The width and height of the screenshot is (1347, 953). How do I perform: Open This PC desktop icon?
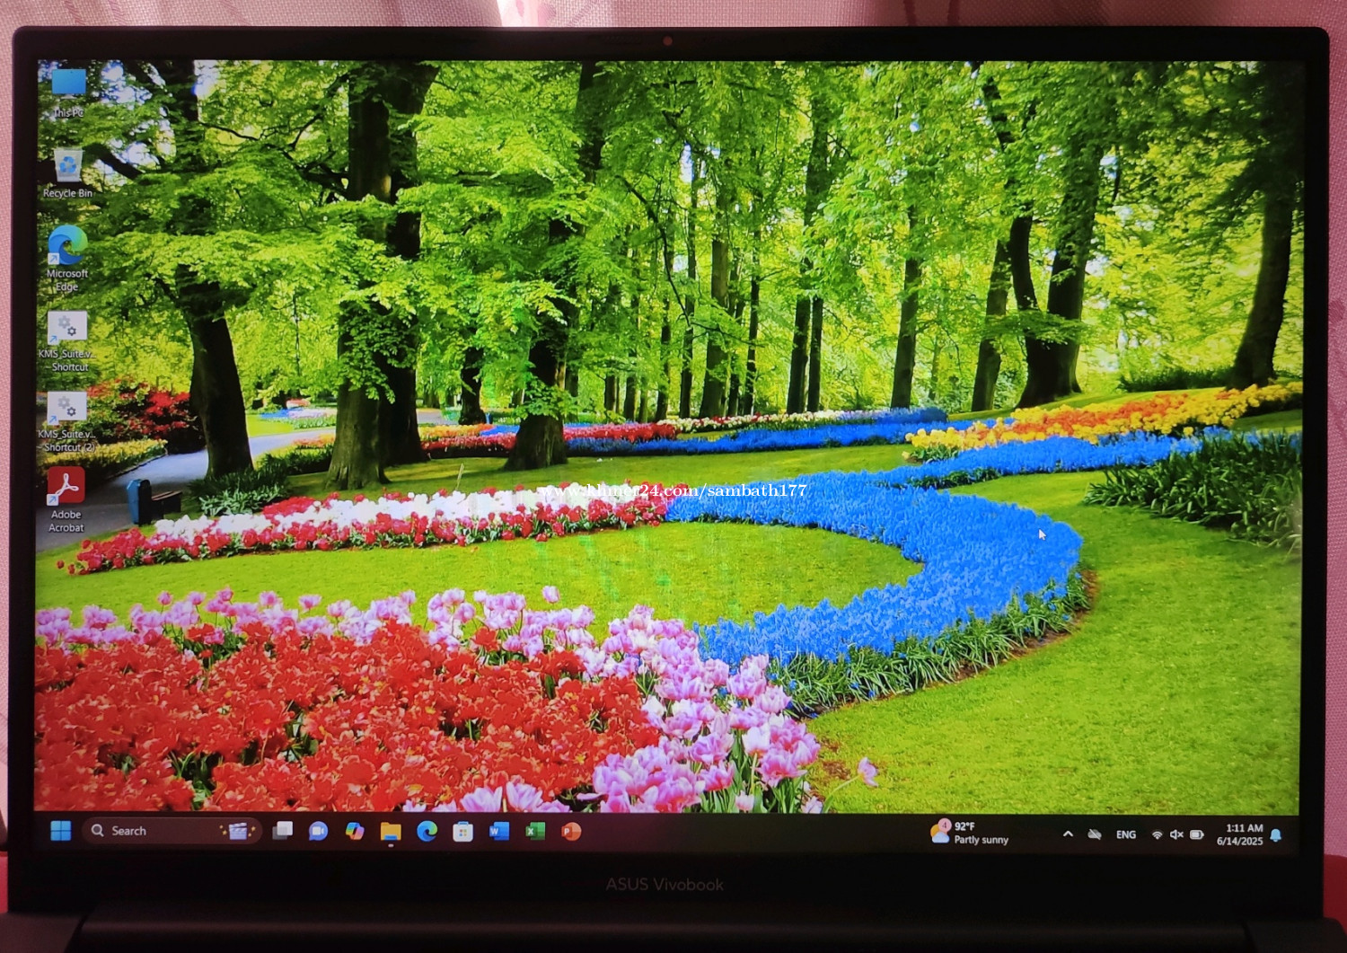coord(68,93)
